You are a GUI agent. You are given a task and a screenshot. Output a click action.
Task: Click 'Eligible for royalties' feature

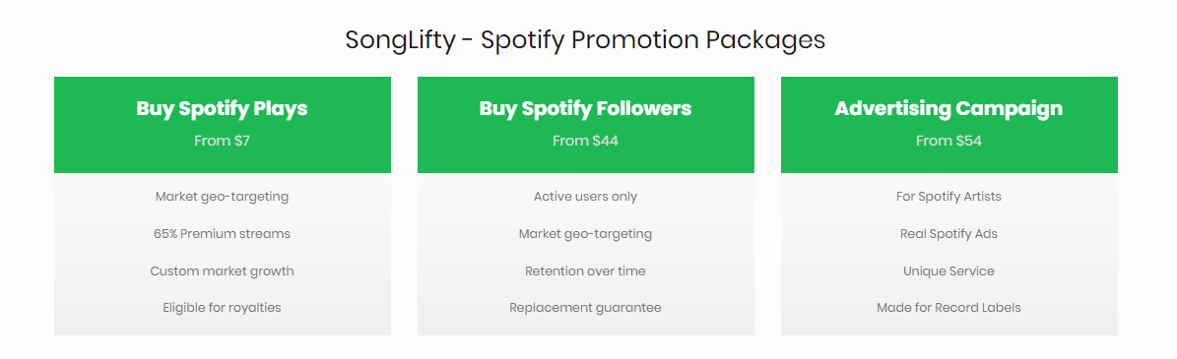(223, 307)
